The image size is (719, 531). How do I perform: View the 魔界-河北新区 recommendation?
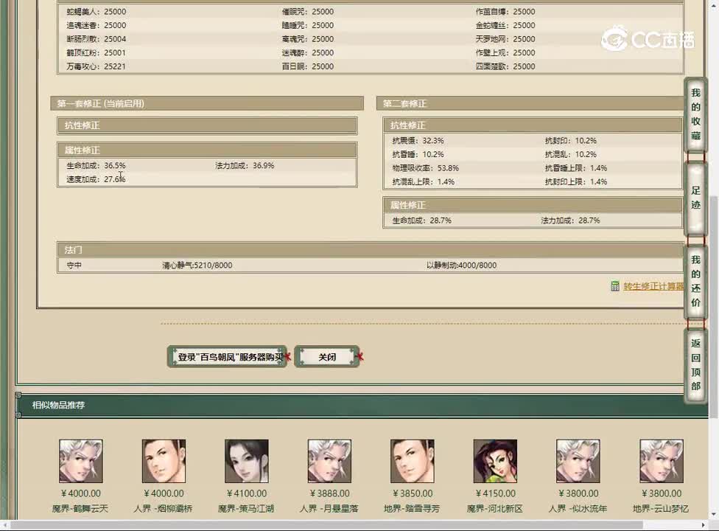tap(494, 460)
